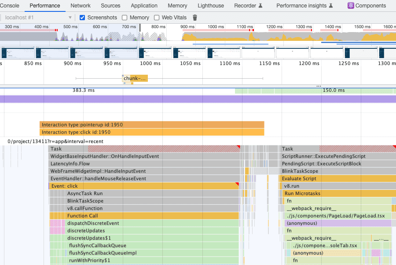Screen dimensions: 396x265
Task: Switch to the Network tab
Action: (x=81, y=6)
